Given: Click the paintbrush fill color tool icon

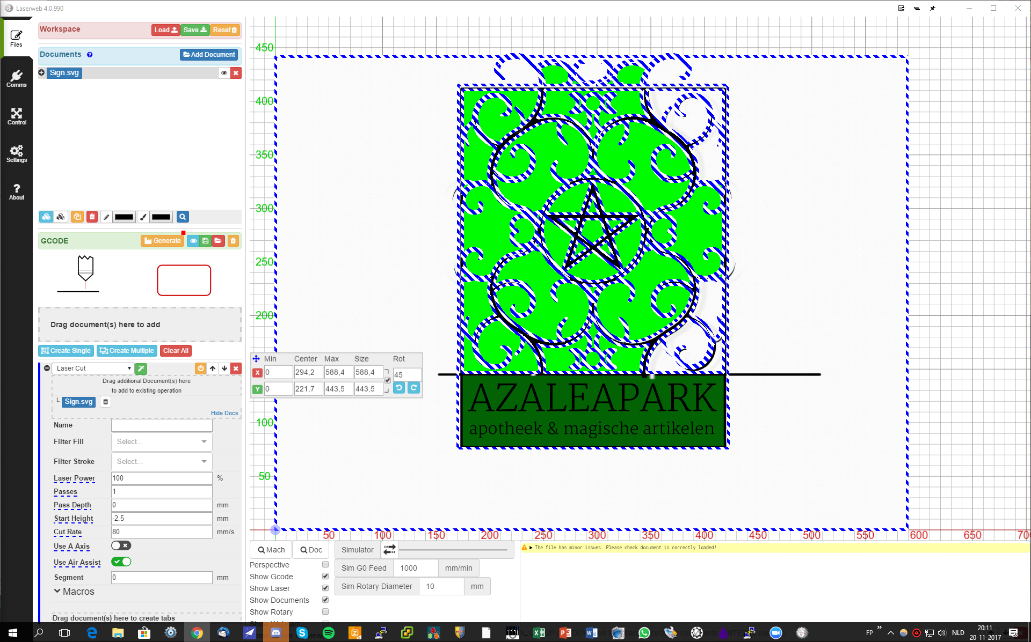Looking at the screenshot, I should tap(143, 217).
